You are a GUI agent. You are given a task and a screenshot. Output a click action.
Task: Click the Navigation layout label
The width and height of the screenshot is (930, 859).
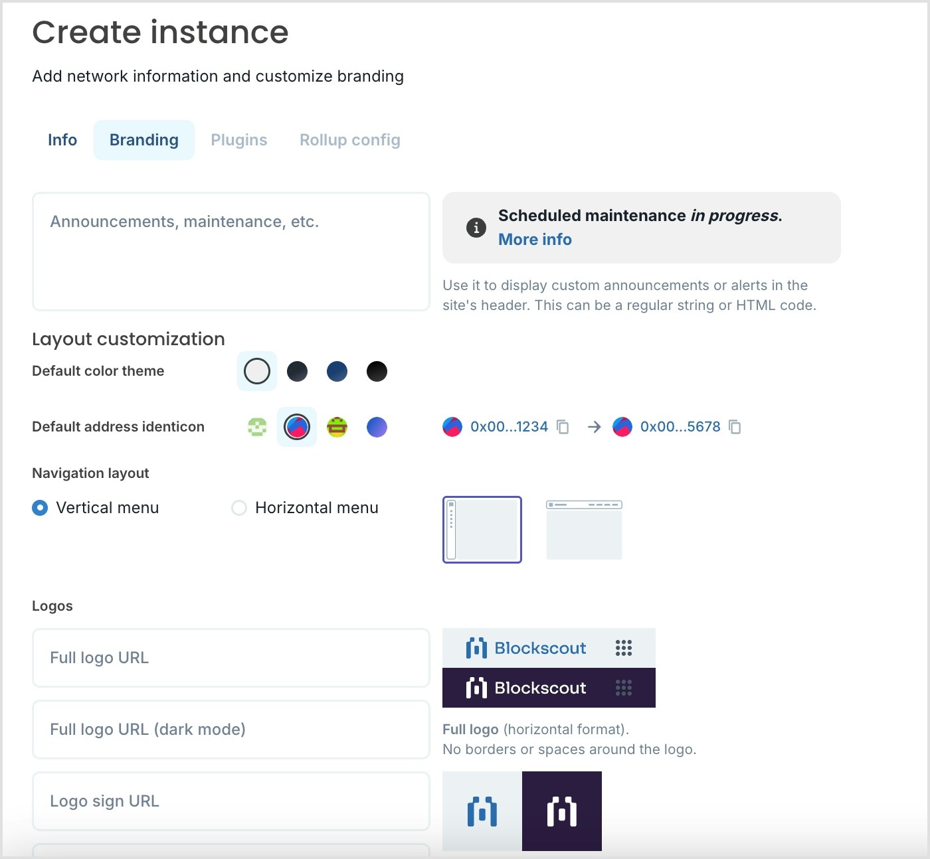click(90, 473)
